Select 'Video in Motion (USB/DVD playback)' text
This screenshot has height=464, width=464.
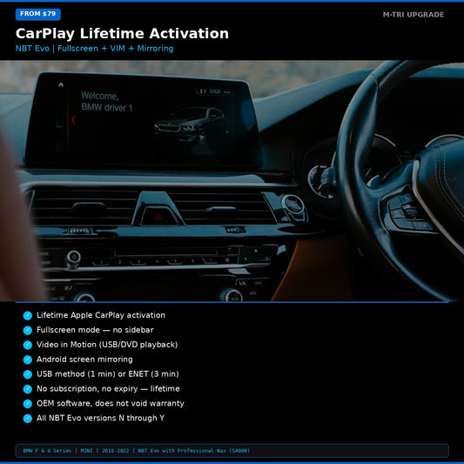click(x=107, y=345)
